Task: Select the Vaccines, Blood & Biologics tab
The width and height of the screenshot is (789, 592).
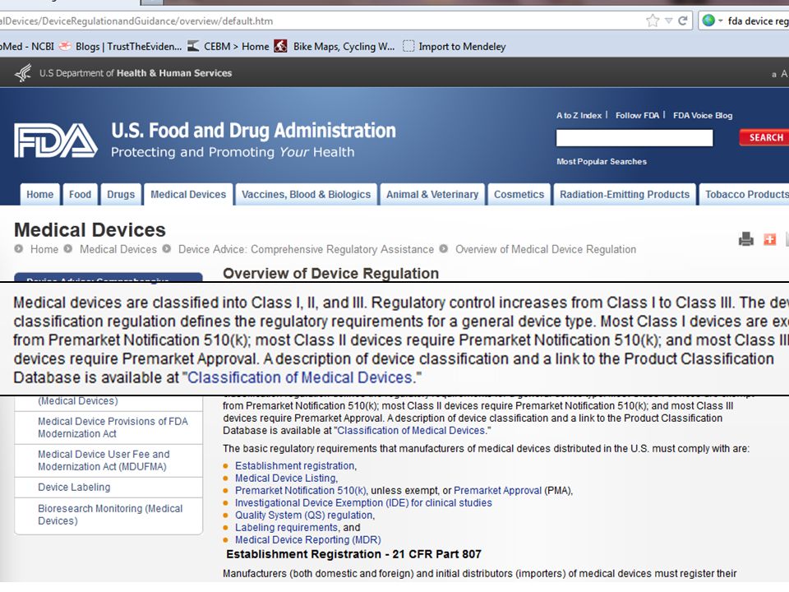Action: tap(306, 194)
